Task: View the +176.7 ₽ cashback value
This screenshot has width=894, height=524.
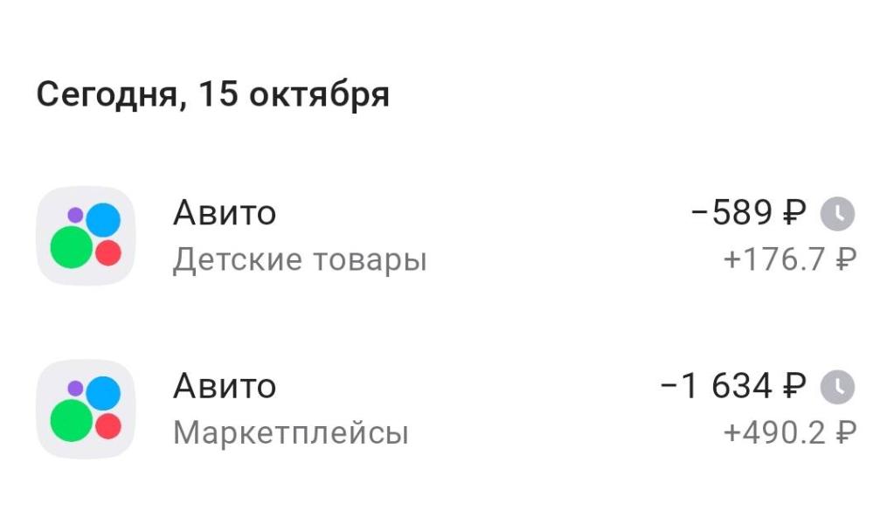Action: (x=789, y=260)
